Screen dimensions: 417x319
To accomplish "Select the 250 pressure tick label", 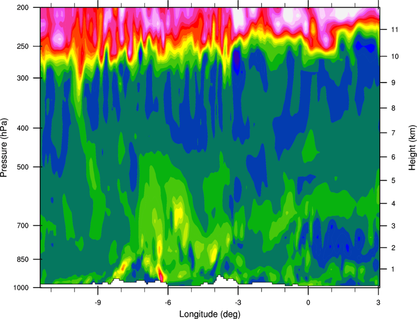I will coord(23,46).
